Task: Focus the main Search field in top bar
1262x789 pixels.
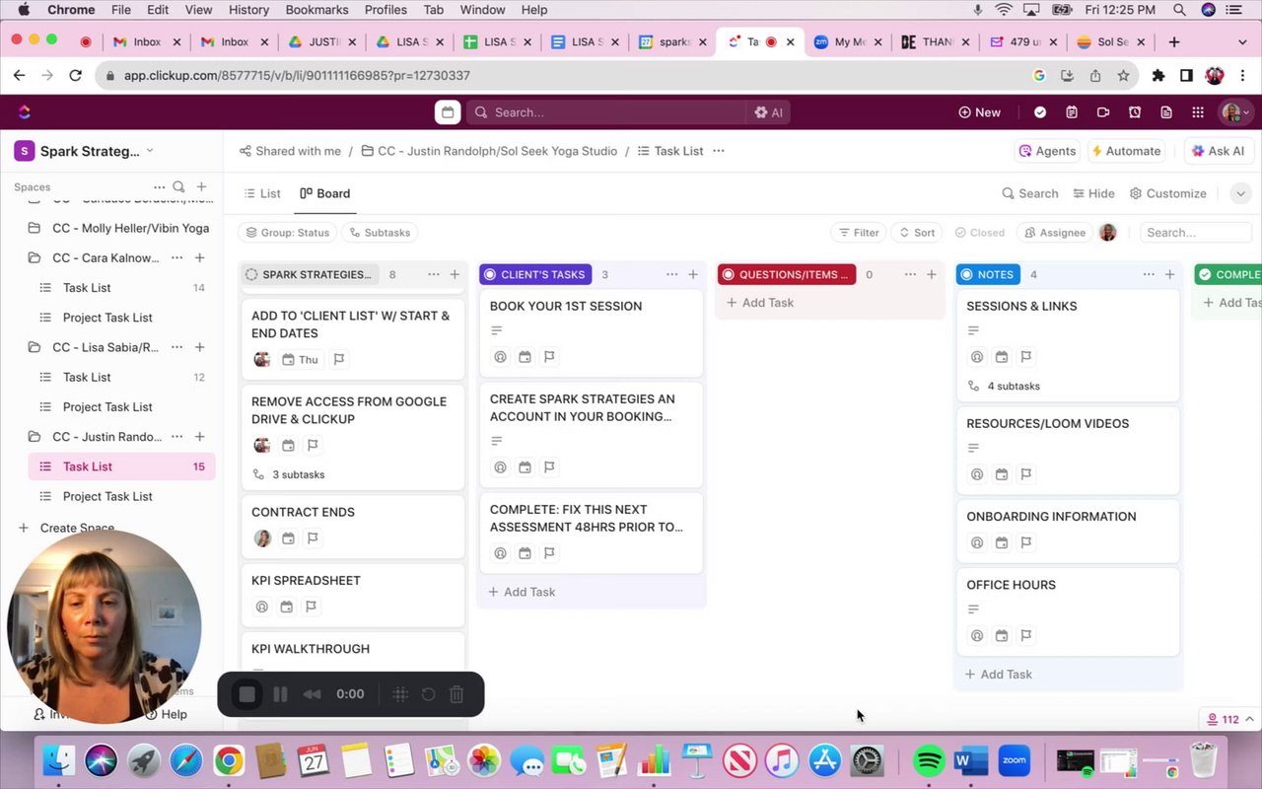Action: [x=606, y=112]
